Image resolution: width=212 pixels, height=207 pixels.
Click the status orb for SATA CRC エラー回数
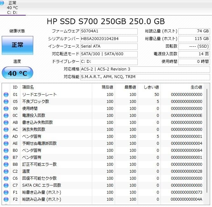(x=6, y=185)
